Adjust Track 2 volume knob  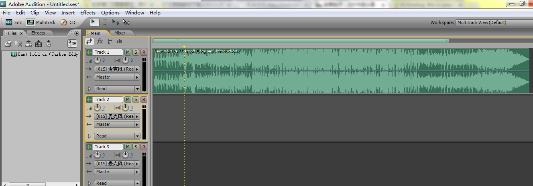98,108
